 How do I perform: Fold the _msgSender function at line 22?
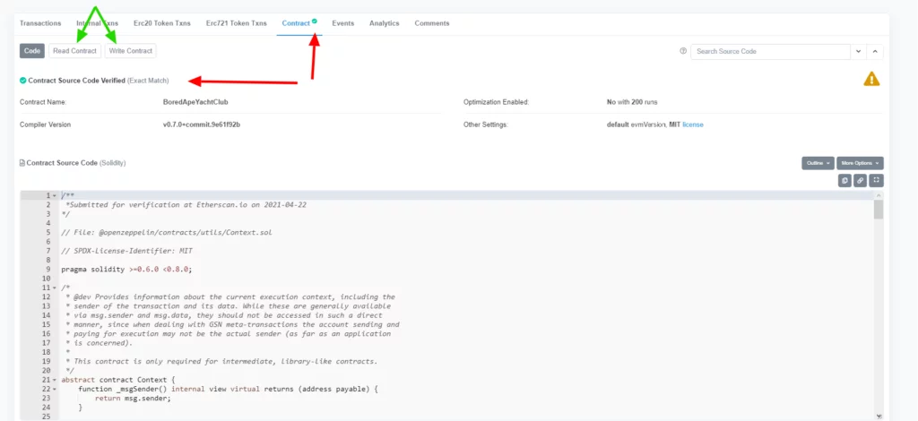tap(55, 389)
